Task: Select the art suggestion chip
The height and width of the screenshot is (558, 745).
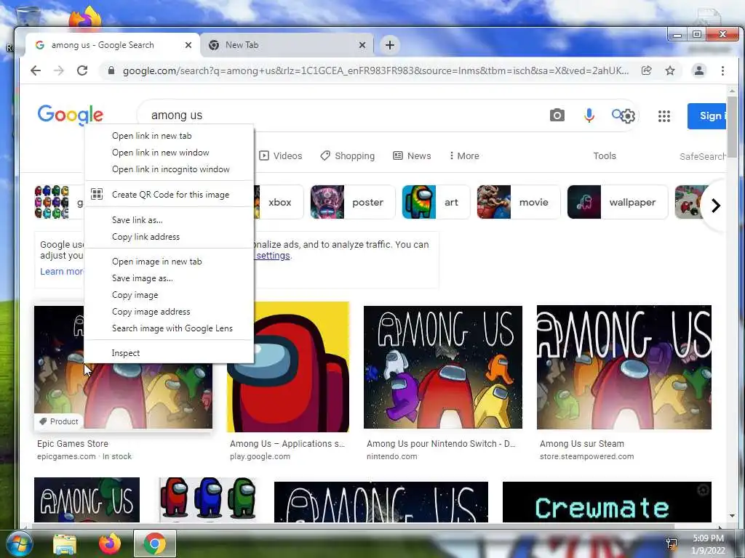Action: pos(436,202)
